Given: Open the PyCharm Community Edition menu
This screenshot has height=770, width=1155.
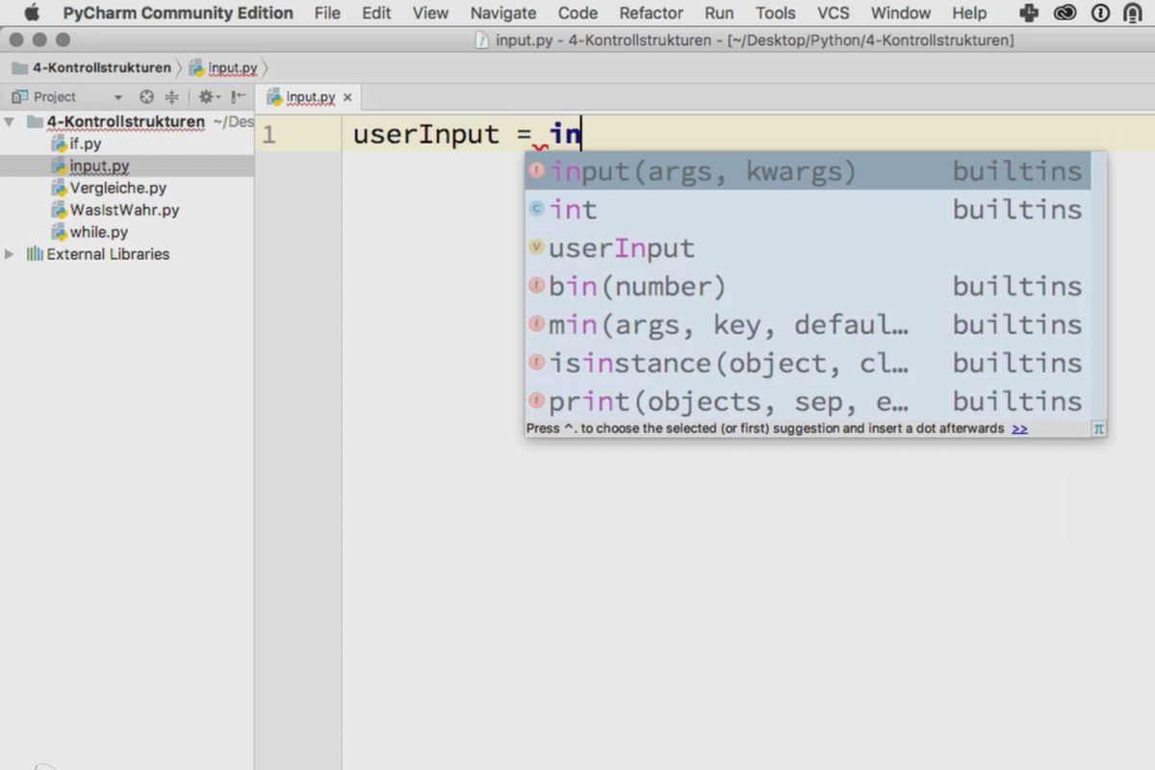Looking at the screenshot, I should [x=178, y=13].
